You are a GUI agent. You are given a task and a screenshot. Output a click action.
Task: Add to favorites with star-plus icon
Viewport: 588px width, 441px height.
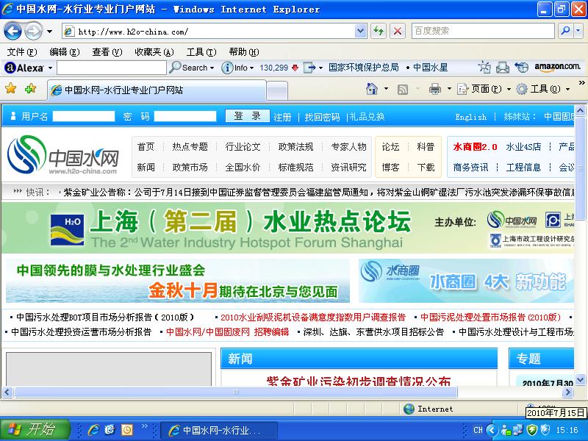coord(30,88)
